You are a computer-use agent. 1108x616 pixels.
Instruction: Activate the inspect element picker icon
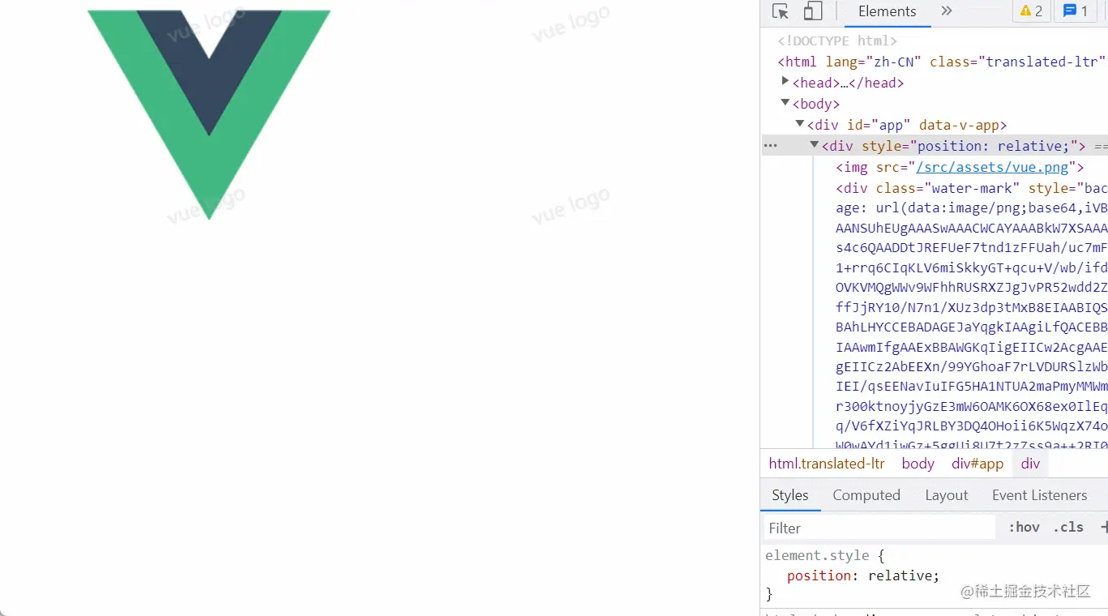(x=781, y=11)
